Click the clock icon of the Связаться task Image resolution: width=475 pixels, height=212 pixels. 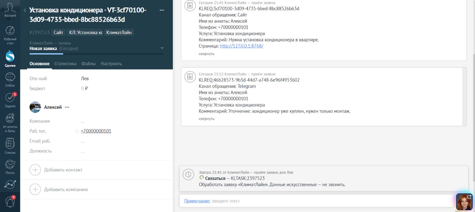tap(188, 175)
